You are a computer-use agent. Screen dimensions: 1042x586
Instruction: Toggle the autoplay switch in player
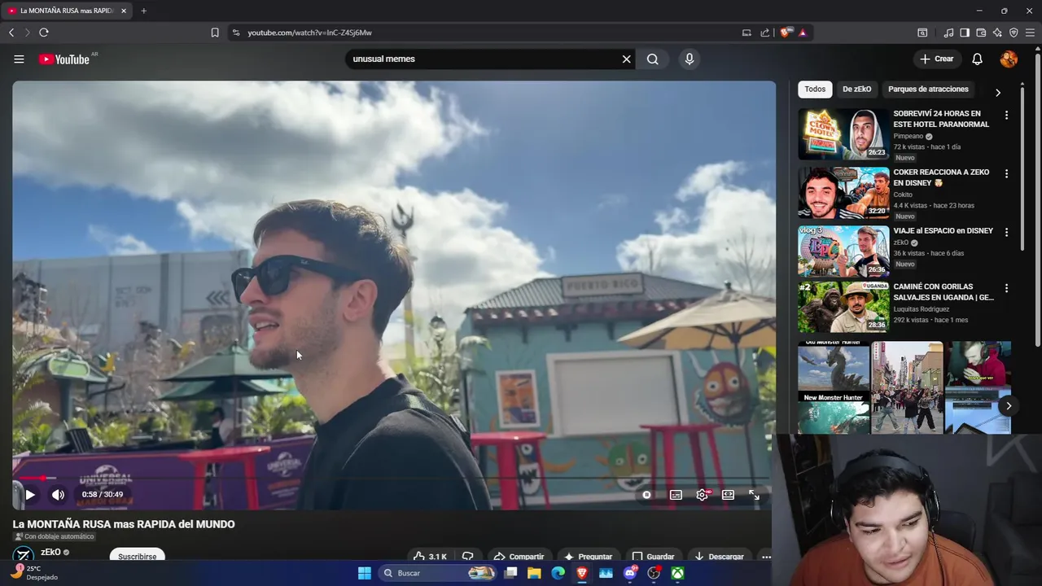pos(646,495)
